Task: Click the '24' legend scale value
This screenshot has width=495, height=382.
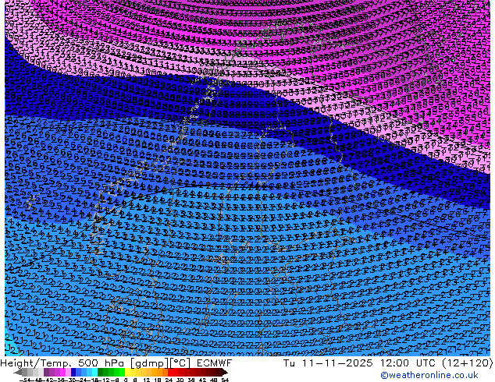Action: click(x=169, y=380)
